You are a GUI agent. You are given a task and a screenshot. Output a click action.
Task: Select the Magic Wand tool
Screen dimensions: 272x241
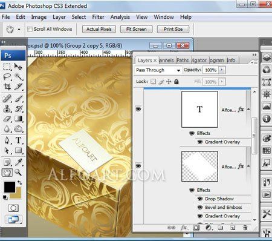click(18, 76)
